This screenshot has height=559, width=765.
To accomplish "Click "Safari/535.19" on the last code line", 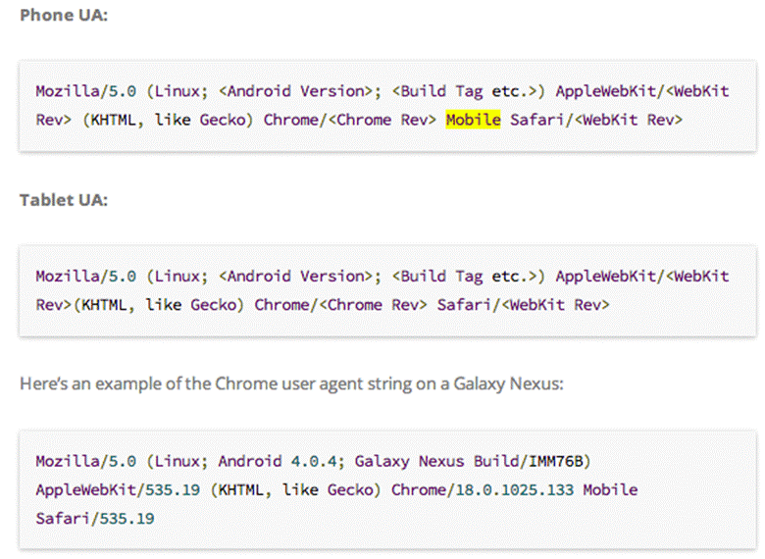I will pyautogui.click(x=94, y=517).
